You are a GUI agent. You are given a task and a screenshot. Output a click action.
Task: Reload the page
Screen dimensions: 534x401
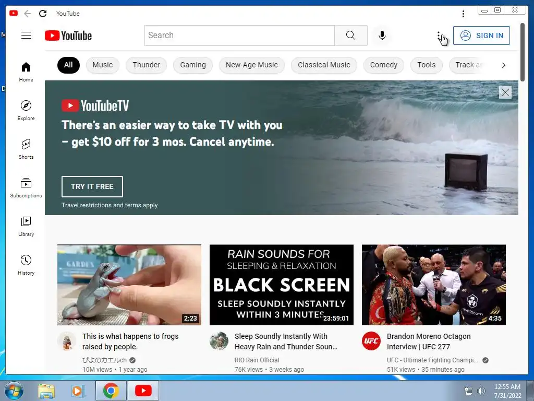tap(43, 14)
